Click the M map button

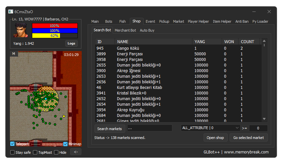14,54
